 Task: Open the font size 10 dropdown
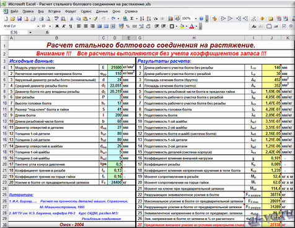tap(50, 26)
